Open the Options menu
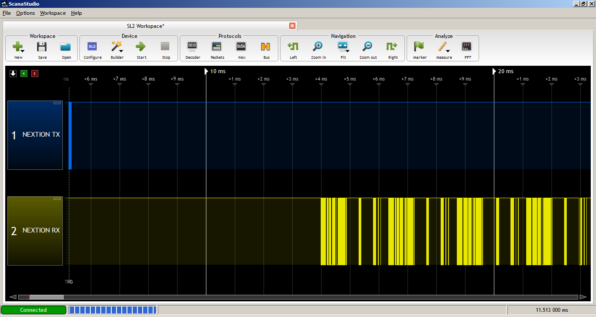Image resolution: width=596 pixels, height=317 pixels. 25,13
